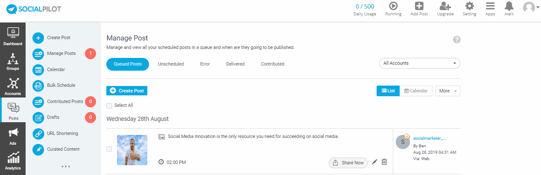
Task: Select the Calendar view button
Action: click(x=416, y=91)
